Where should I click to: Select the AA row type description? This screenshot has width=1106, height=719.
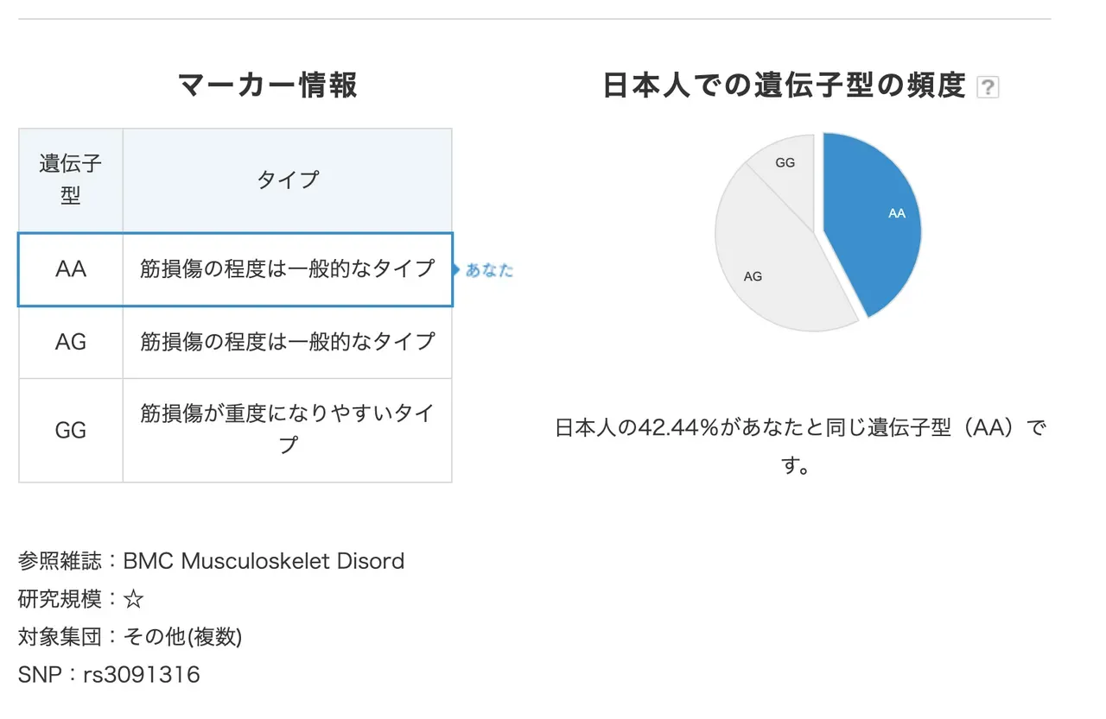point(287,269)
